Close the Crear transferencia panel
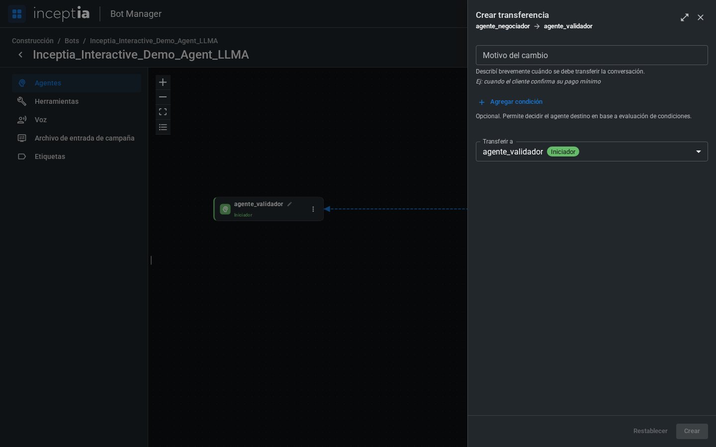The width and height of the screenshot is (716, 447). (701, 17)
